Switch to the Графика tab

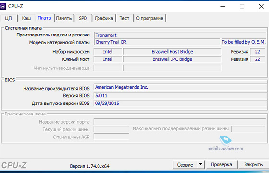click(x=104, y=18)
